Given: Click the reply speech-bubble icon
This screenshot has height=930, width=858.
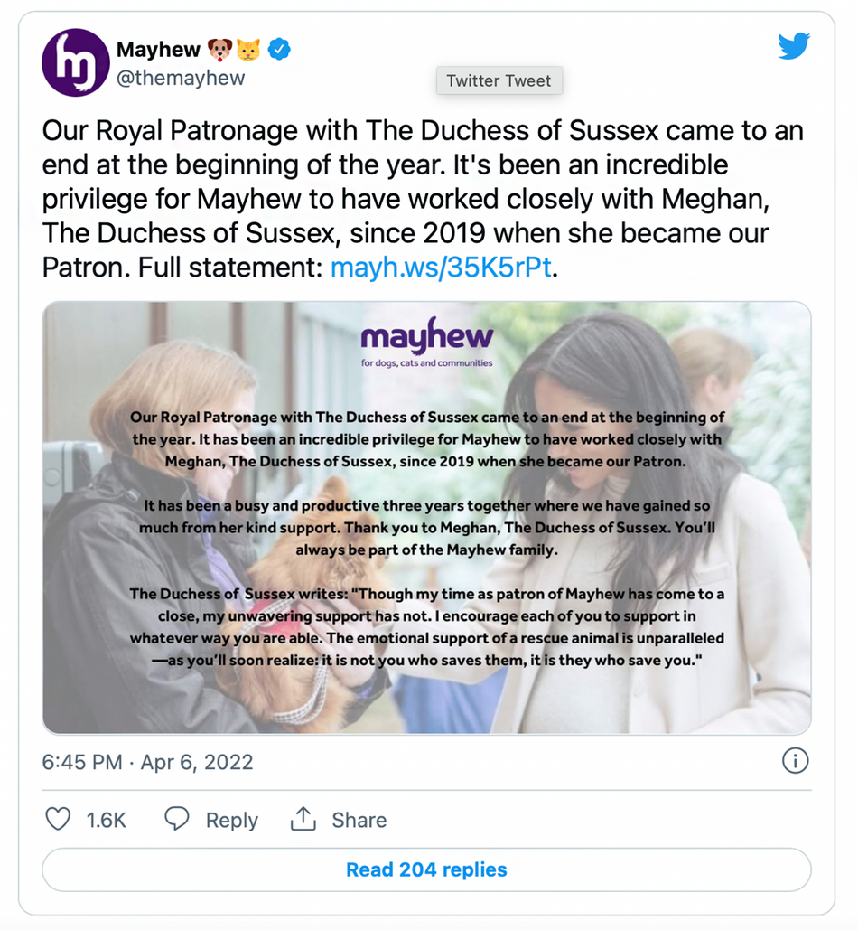Looking at the screenshot, I should tap(177, 819).
